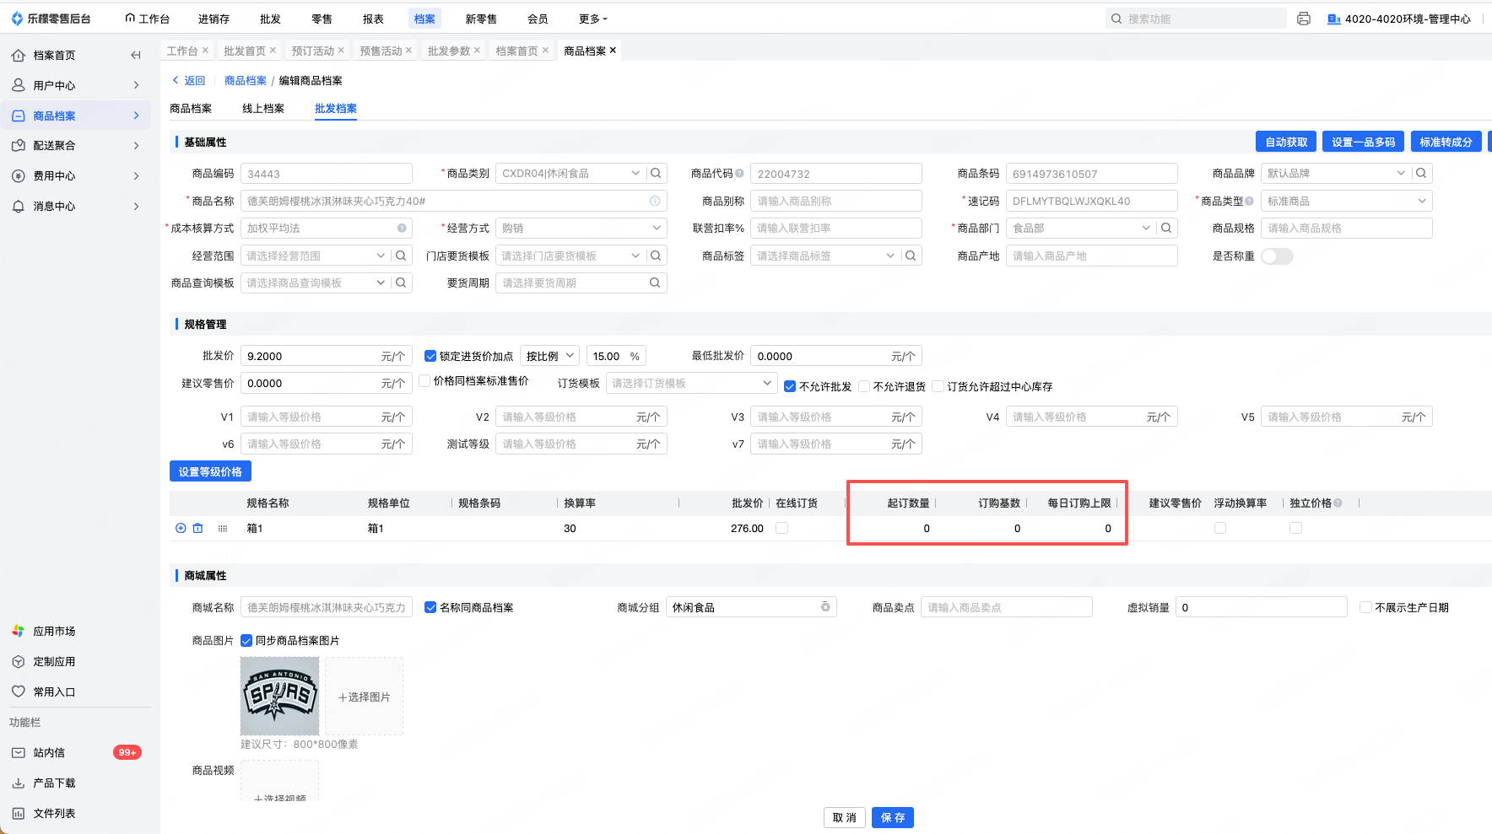
Task: Click search icon beside 商品类别 field
Action: click(656, 173)
